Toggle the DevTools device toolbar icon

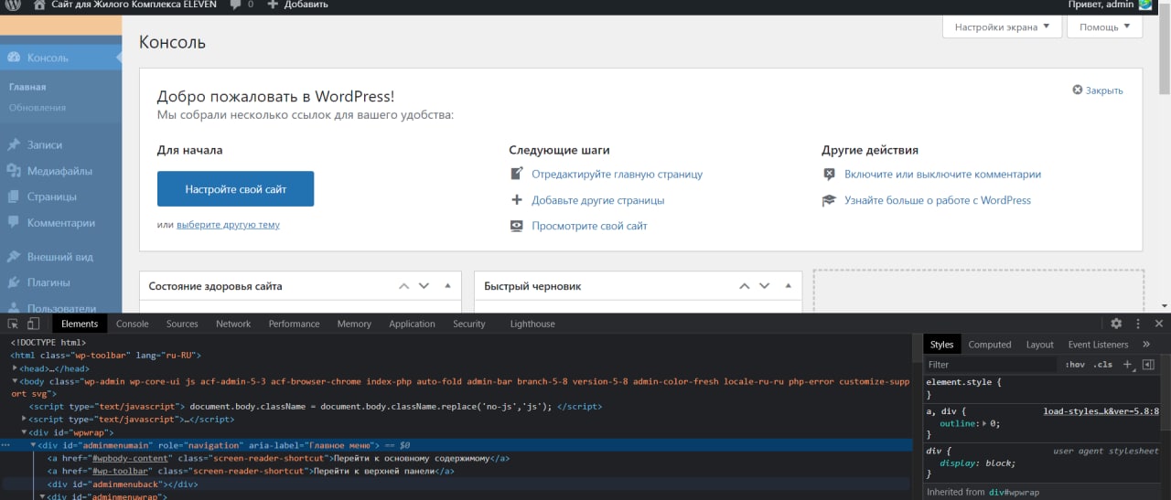tap(33, 324)
